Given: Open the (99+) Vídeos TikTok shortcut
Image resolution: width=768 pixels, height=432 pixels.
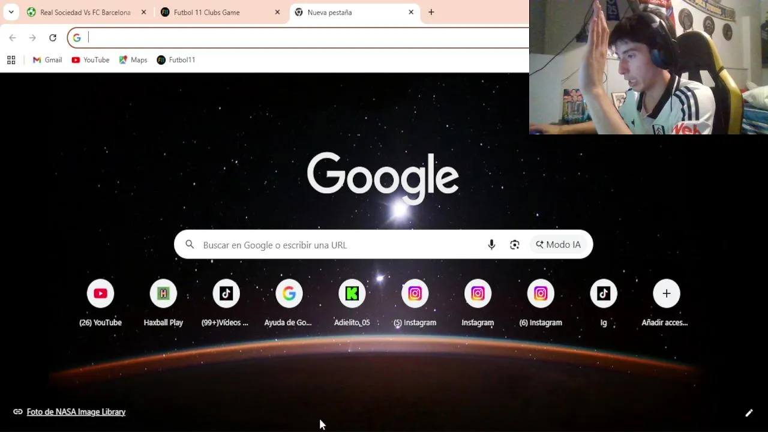Looking at the screenshot, I should [226, 304].
